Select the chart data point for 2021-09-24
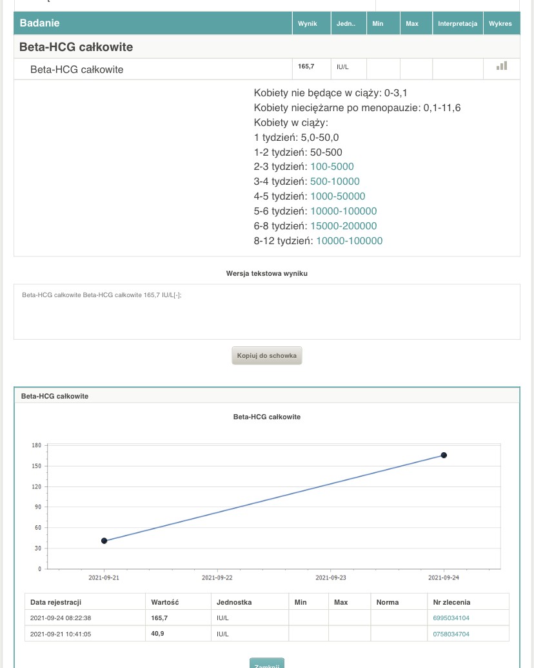534x668 pixels. coord(444,455)
